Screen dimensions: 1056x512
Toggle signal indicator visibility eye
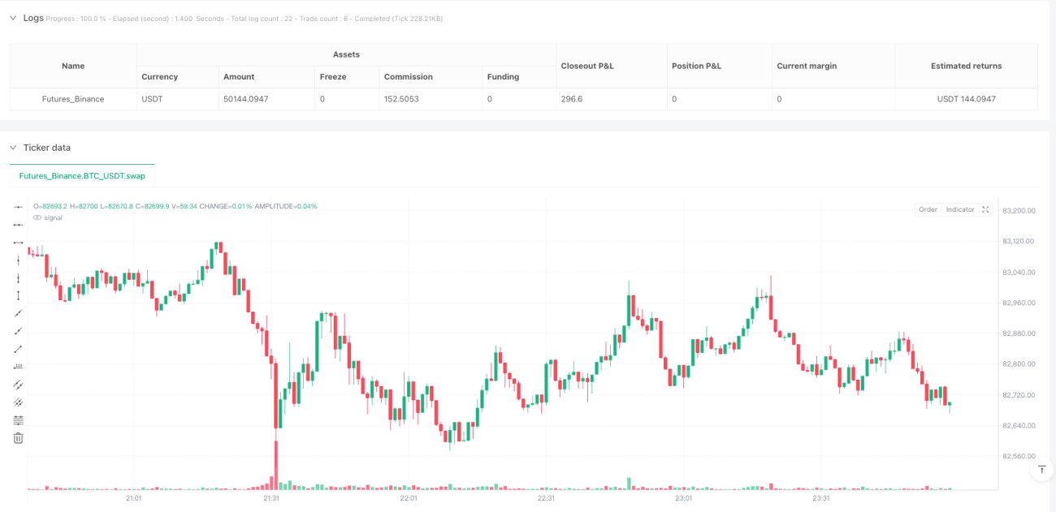(37, 217)
